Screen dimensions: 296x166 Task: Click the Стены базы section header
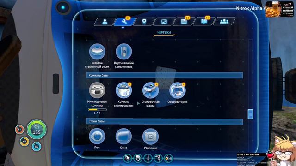pyautogui.click(x=165, y=121)
